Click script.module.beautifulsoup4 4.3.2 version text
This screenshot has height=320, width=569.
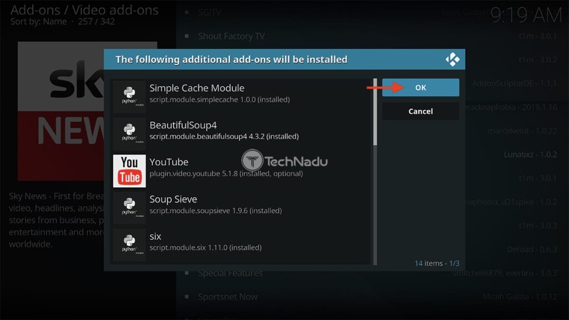[x=224, y=137]
